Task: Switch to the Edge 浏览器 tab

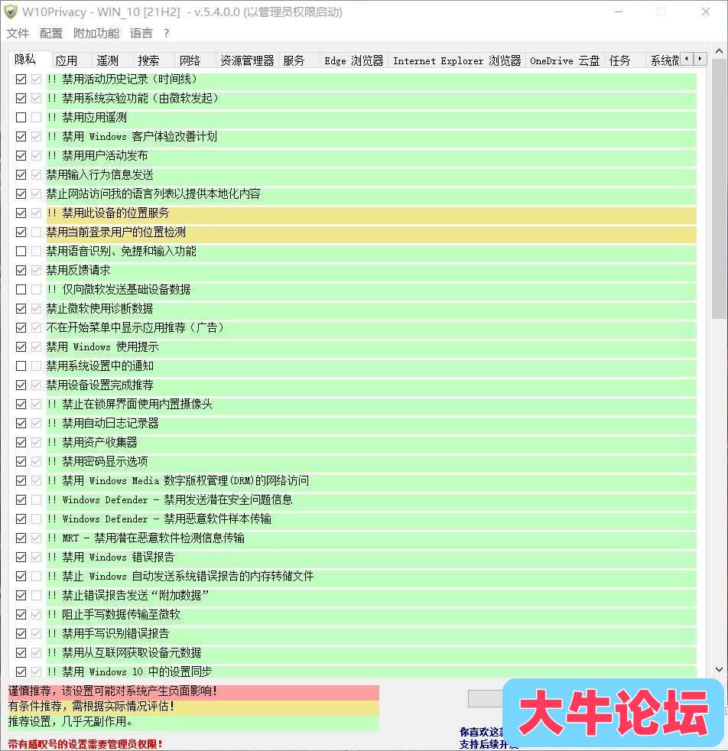Action: coord(354,61)
